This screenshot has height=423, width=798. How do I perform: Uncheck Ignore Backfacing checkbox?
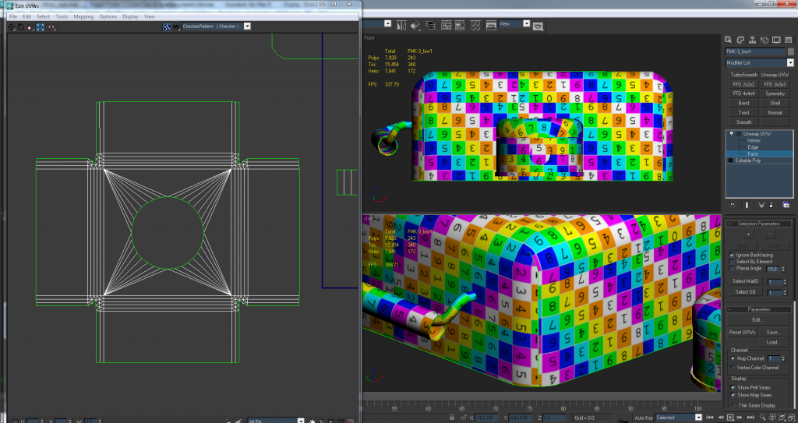pos(732,255)
